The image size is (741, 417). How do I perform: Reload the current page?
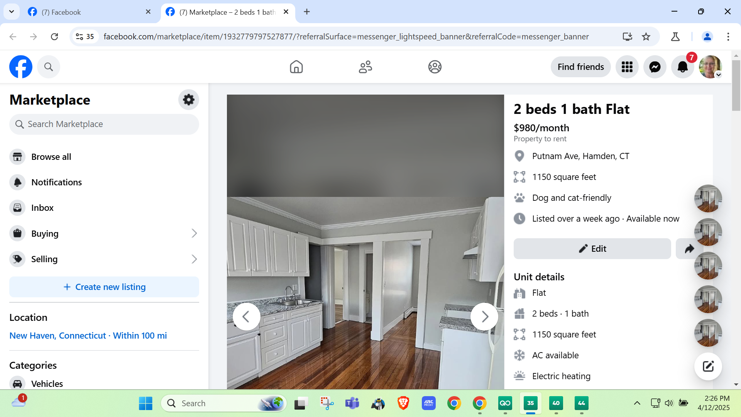54,37
